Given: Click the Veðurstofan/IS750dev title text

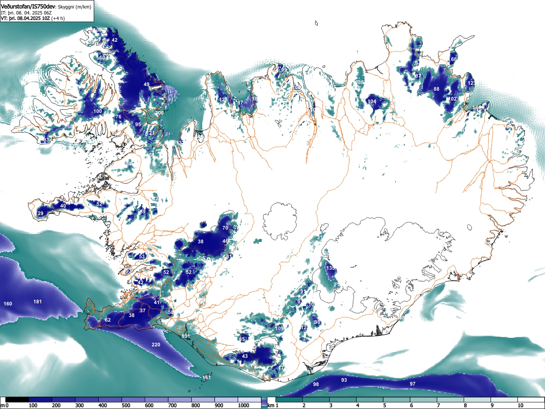Looking at the screenshot, I should [x=28, y=6].
